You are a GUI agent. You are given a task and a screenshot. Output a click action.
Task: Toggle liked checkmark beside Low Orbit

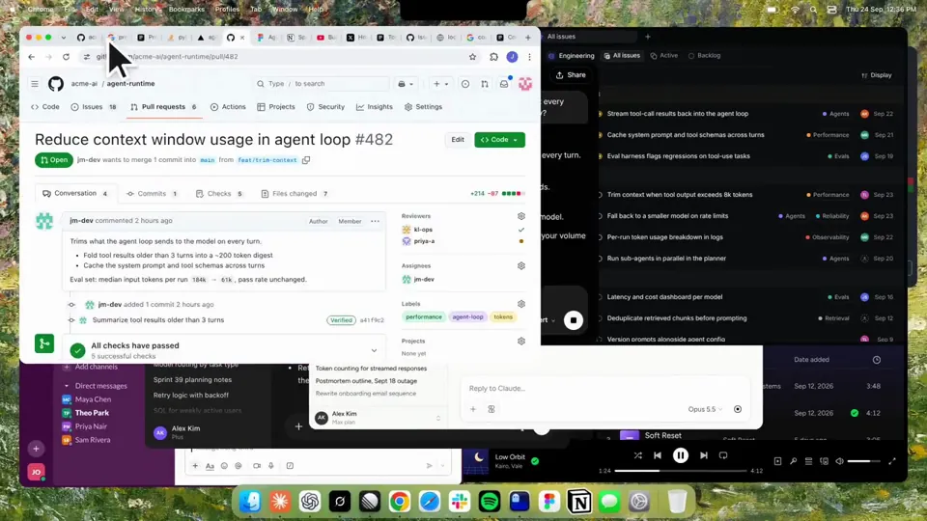coord(535,461)
